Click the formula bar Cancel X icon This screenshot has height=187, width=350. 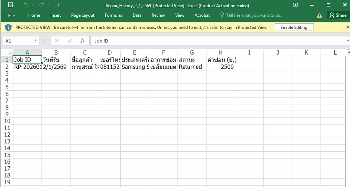click(57, 41)
